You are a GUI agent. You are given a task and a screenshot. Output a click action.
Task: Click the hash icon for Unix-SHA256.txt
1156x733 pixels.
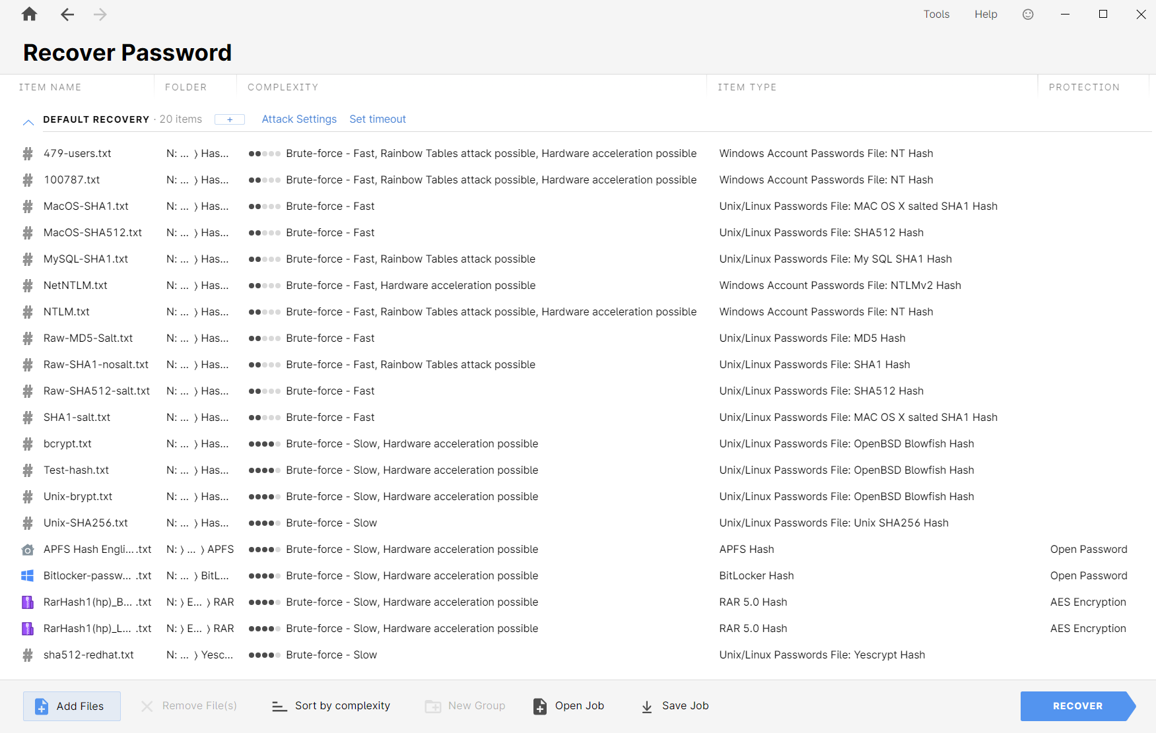[x=28, y=523]
